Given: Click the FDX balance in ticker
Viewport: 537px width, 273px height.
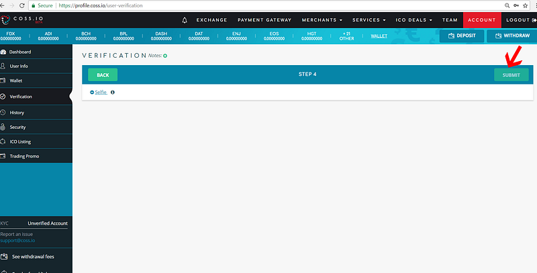Looking at the screenshot, I should click(11, 36).
